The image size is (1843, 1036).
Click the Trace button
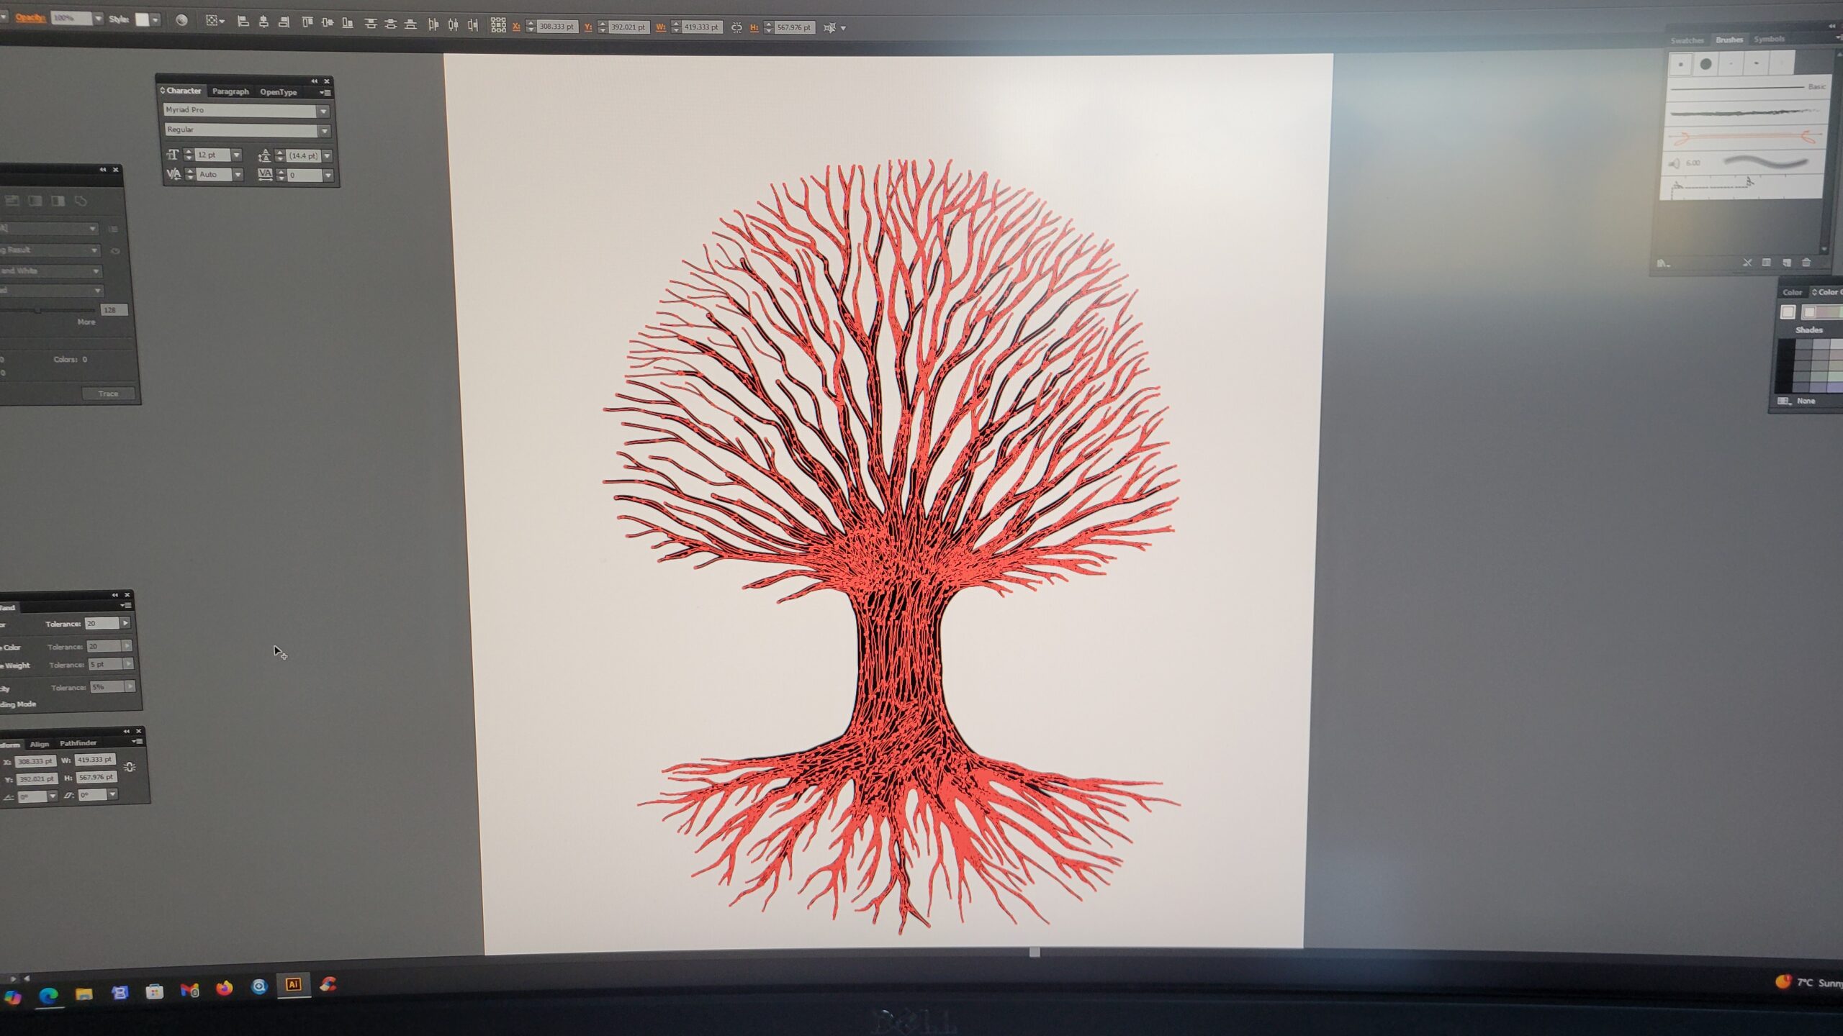point(108,394)
